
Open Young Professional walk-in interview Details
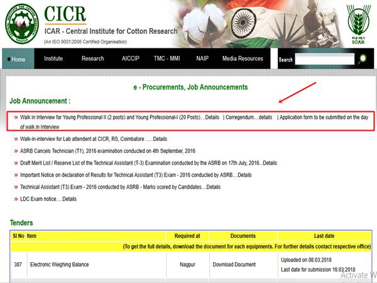tap(212, 117)
